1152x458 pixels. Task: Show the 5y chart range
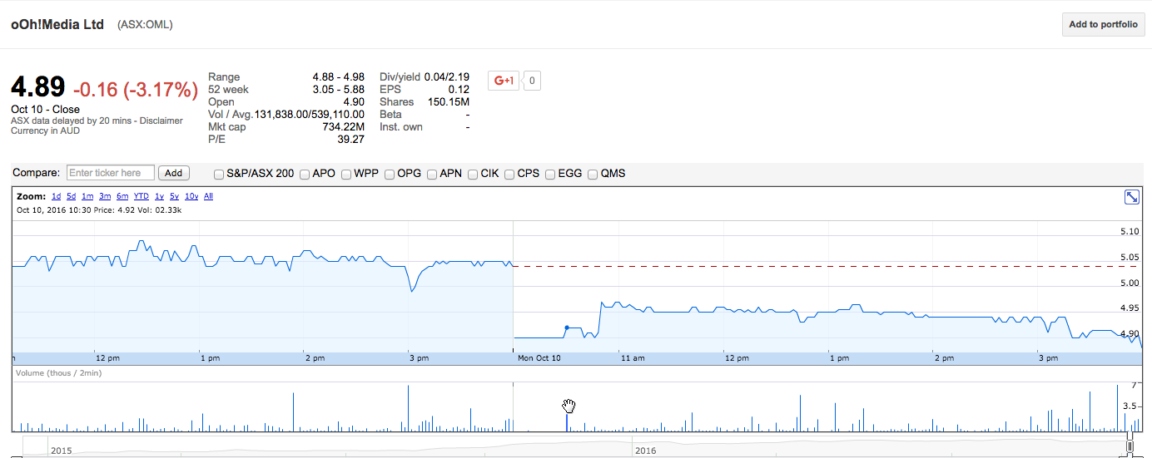tap(174, 197)
